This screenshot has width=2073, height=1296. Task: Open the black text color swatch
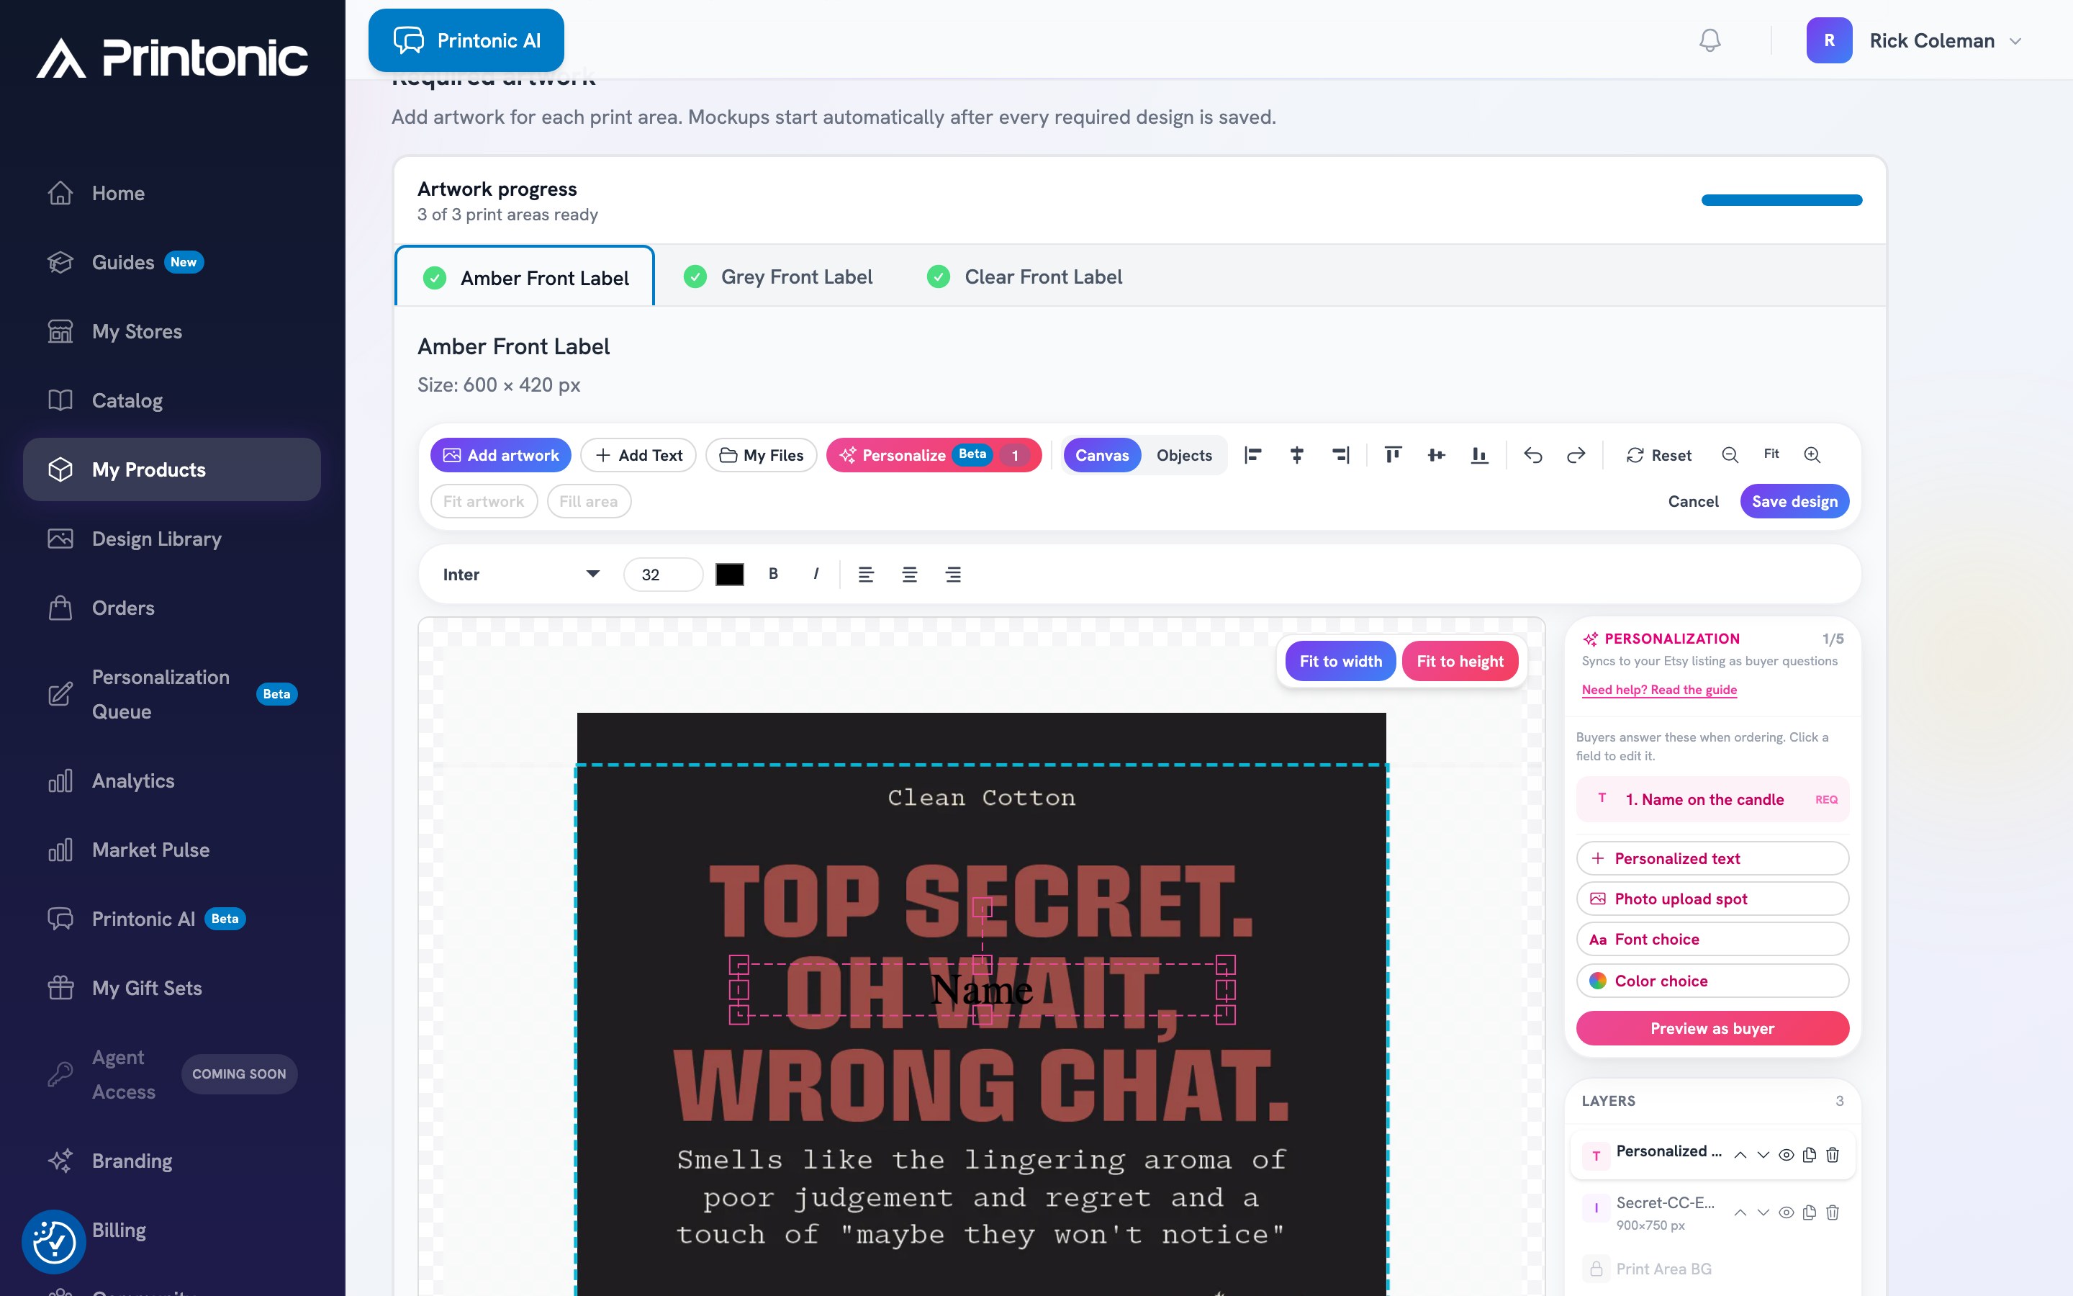(x=730, y=575)
